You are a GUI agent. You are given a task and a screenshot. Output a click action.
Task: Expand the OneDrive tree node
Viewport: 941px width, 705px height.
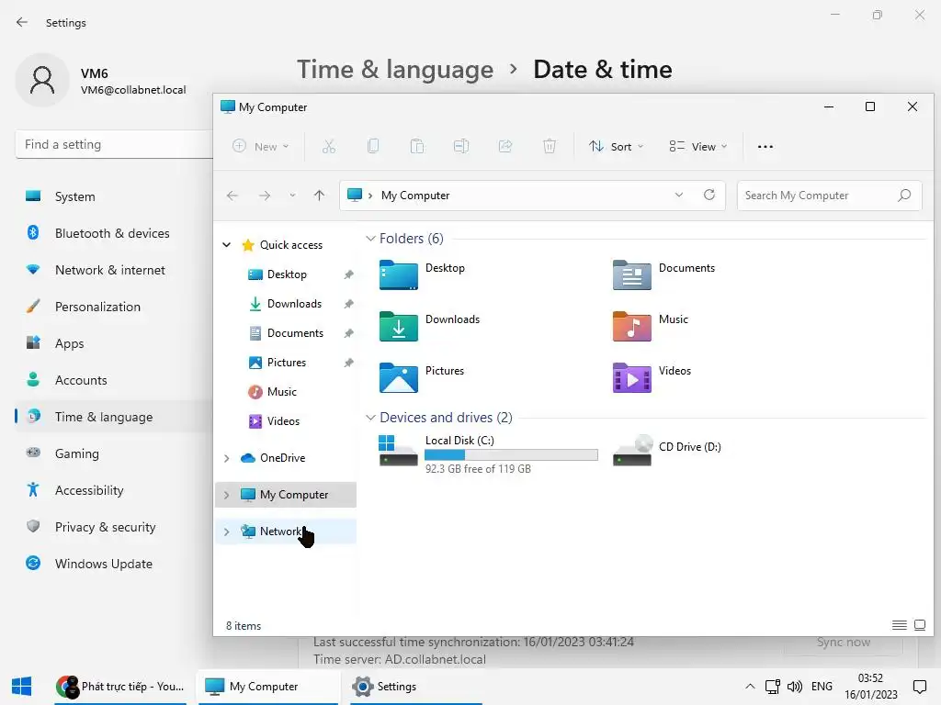[x=226, y=458]
